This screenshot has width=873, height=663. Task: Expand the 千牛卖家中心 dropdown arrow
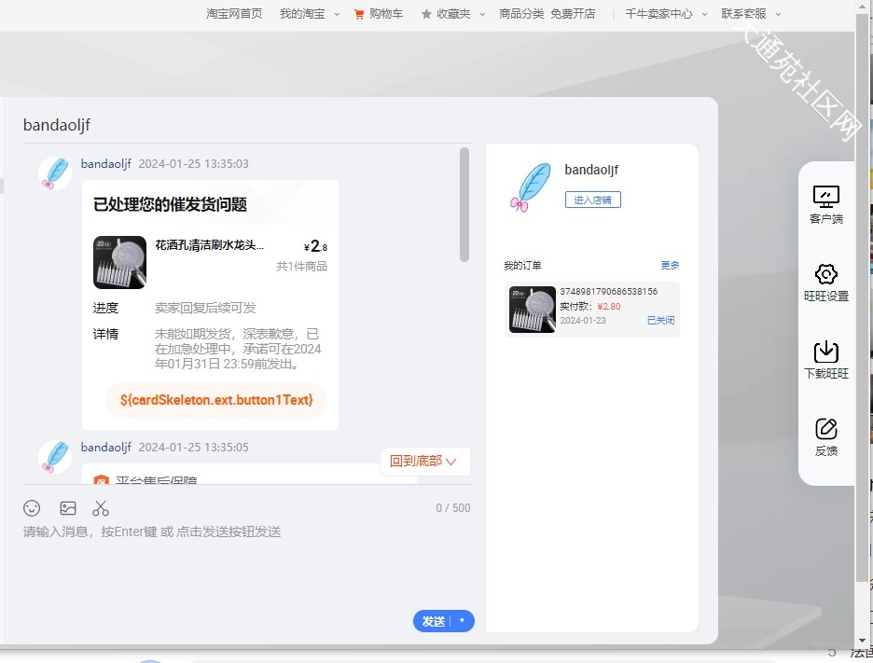click(x=704, y=15)
